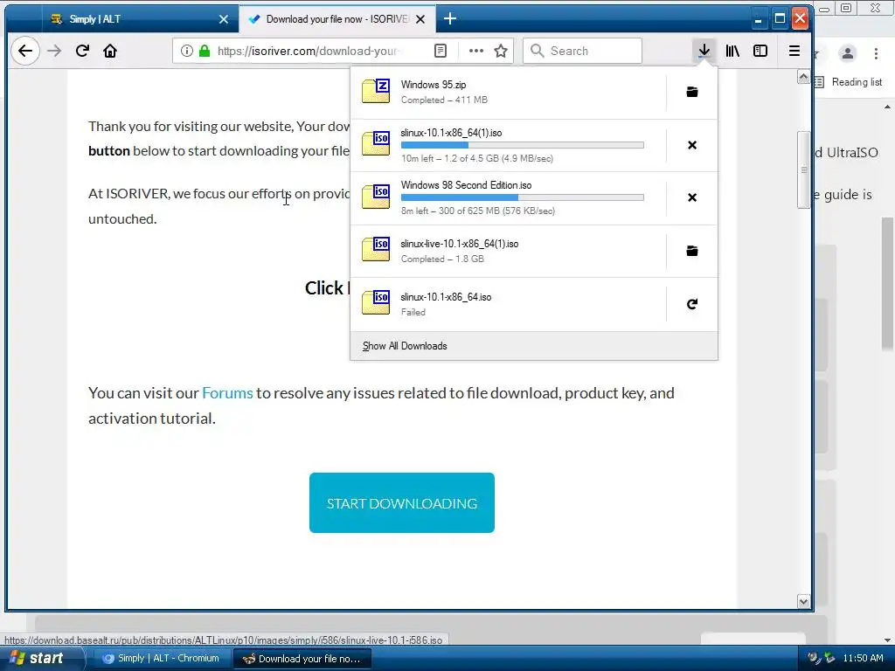Retry failed slinux-10.1-x86_64.iso download
The image size is (895, 671).
pyautogui.click(x=692, y=304)
